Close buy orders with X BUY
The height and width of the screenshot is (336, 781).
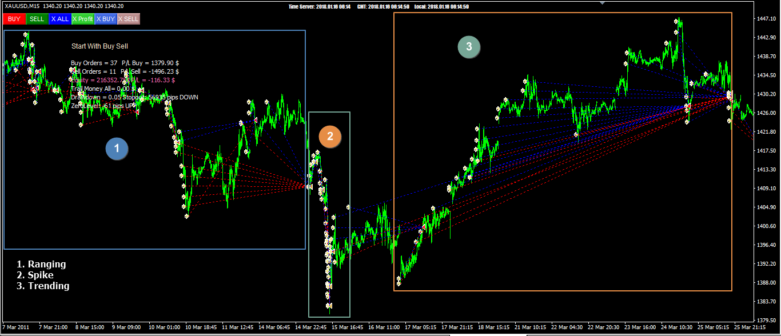(106, 19)
